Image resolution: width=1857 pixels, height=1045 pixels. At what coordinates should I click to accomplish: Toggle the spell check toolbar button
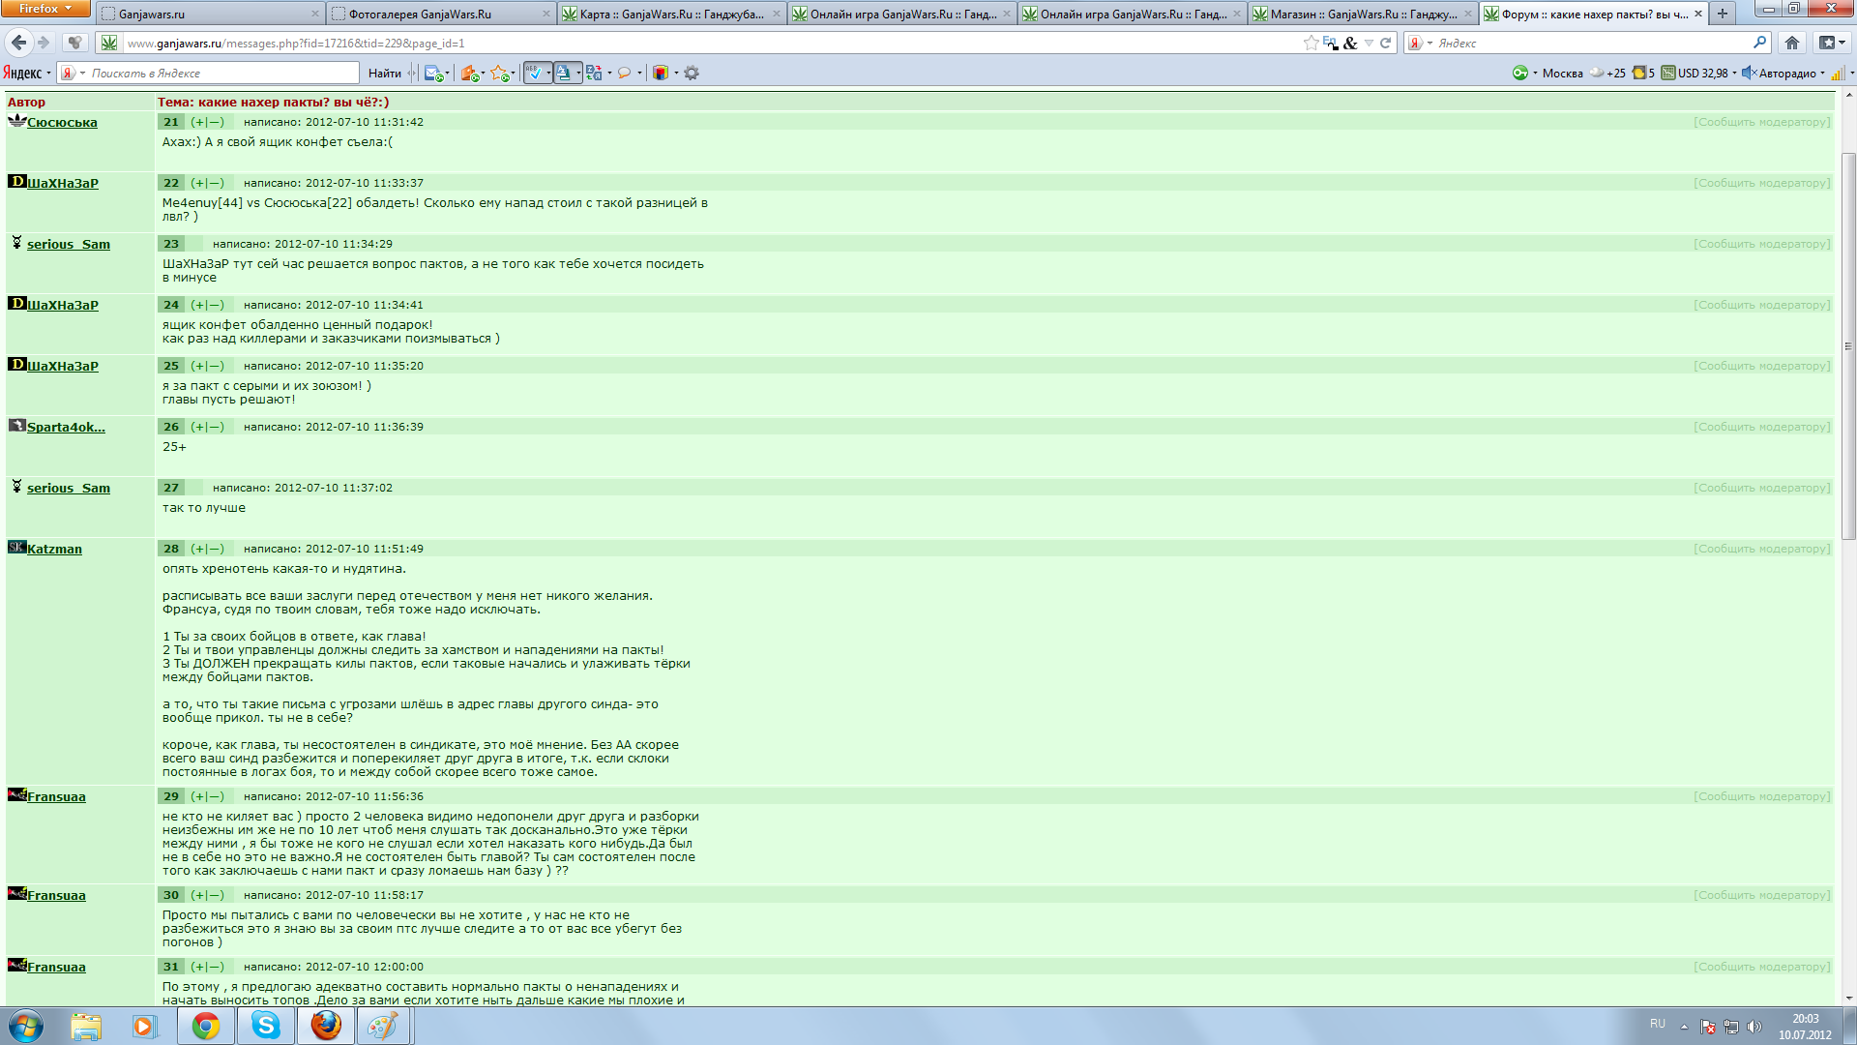[x=534, y=74]
